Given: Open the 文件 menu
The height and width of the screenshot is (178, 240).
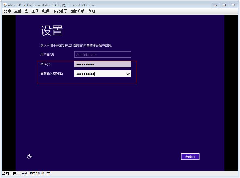Looking at the screenshot, I should 7,11.
